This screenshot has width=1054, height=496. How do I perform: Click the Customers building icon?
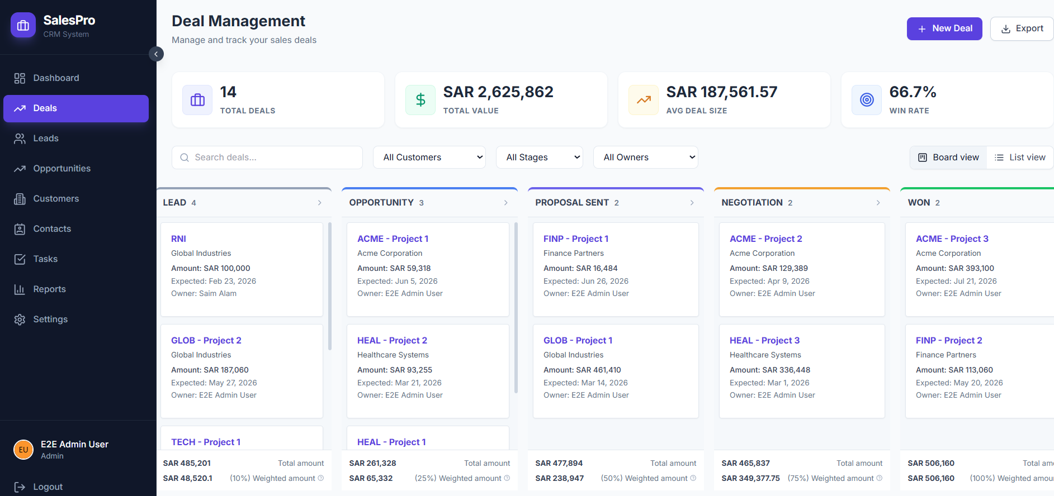20,199
